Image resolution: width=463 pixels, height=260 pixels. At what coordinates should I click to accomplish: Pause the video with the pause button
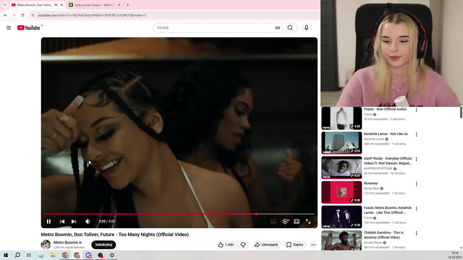pos(48,221)
